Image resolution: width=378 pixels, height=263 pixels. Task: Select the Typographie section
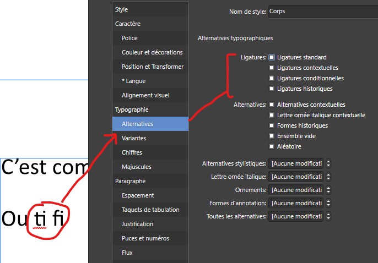[150, 109]
